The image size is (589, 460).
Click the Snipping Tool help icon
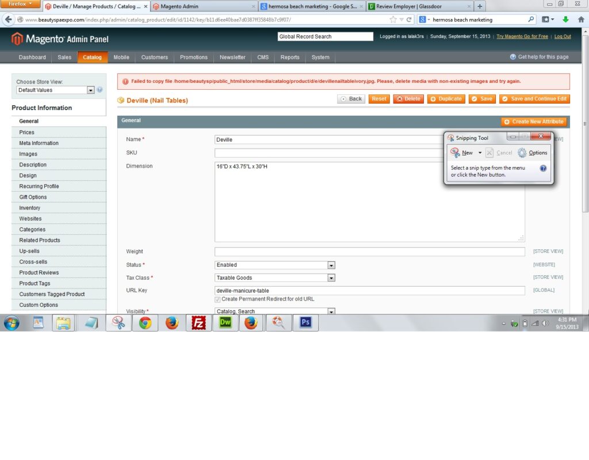pos(543,169)
